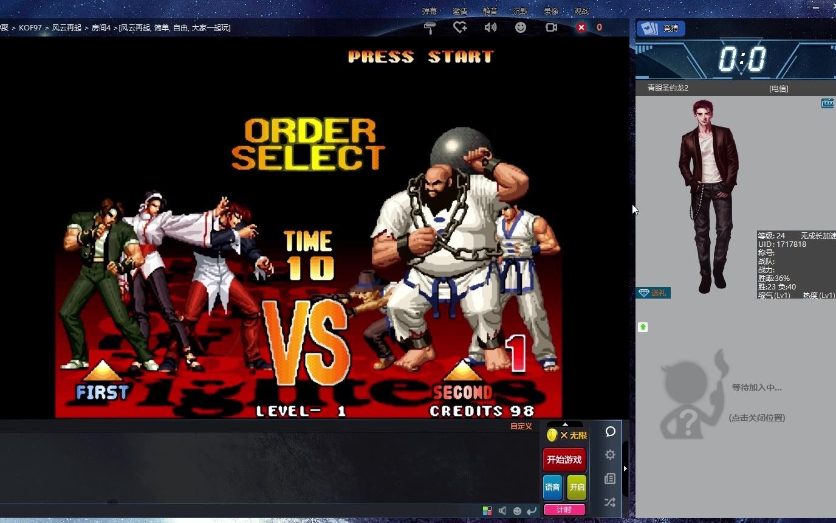Click the 自定义 custom label
Viewport: 836px width, 523px height.
point(521,426)
